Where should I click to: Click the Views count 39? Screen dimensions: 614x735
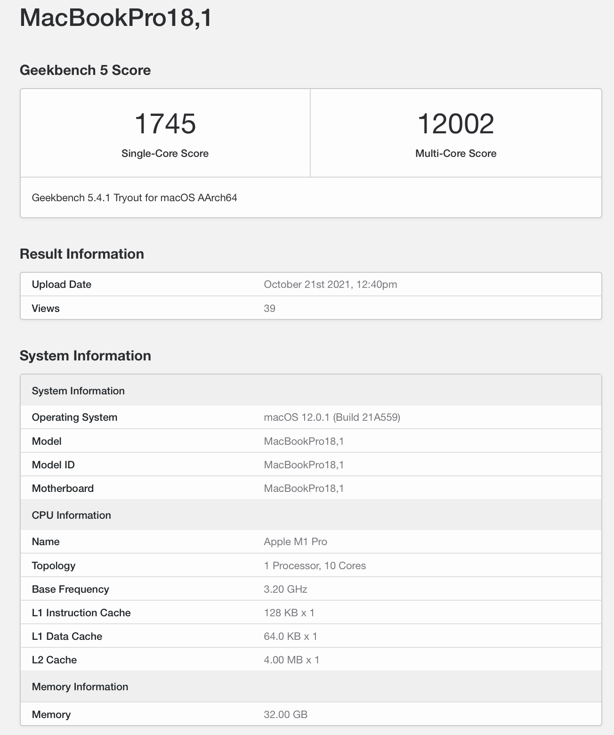point(269,309)
